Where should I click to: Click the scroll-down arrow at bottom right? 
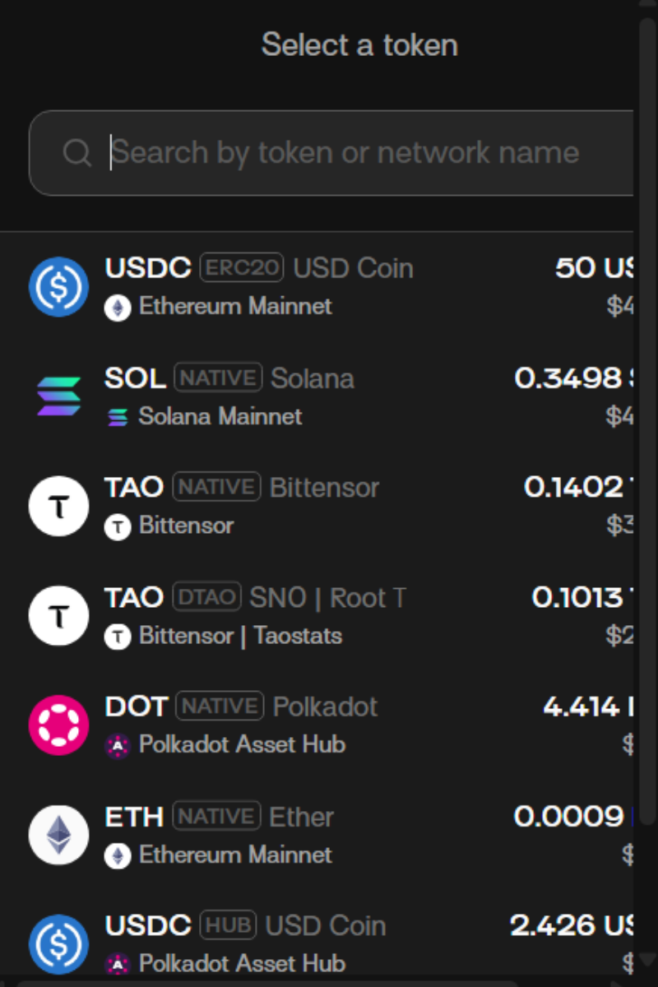[x=648, y=959]
